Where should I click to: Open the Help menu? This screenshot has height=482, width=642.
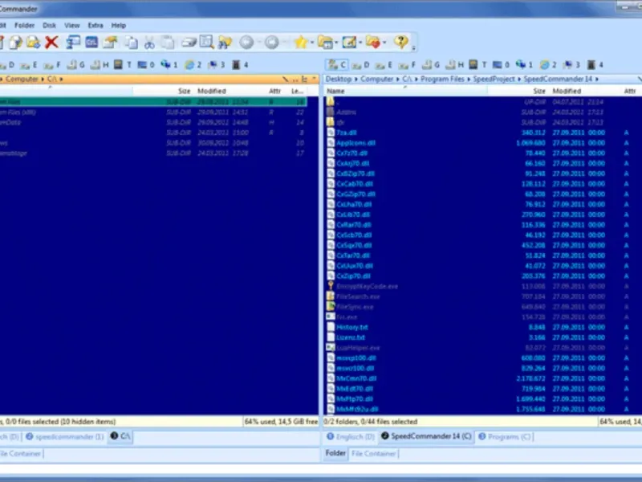point(119,26)
